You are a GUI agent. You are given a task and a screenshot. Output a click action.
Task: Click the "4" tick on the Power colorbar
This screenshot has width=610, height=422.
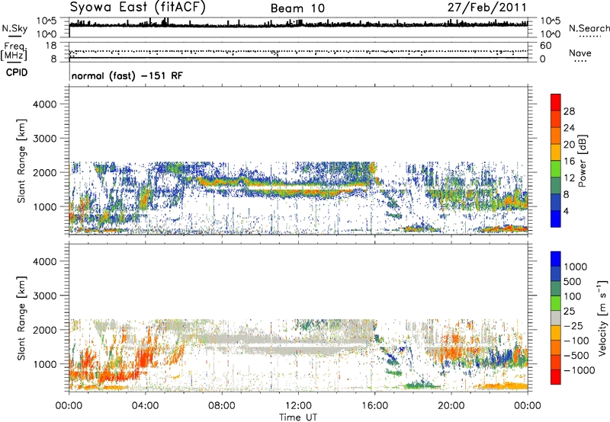(x=566, y=211)
